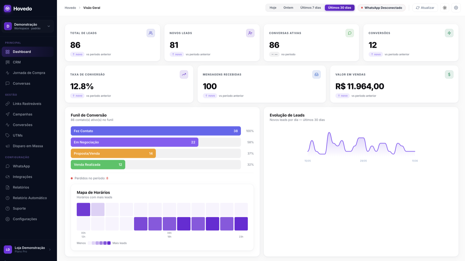Click the Evolução de Leads line chart

point(361,143)
